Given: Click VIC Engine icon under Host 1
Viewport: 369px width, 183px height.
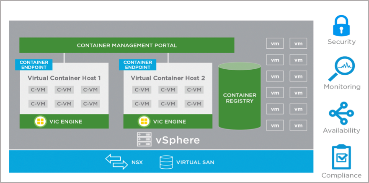Looking at the screenshot, I should coord(40,121).
